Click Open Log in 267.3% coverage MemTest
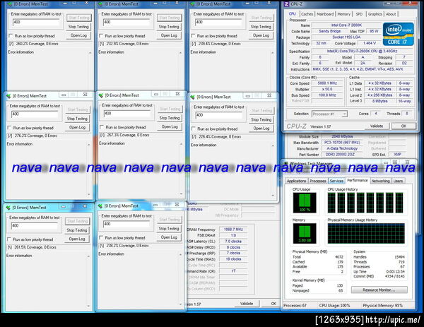This screenshot has width=424, height=327. click(170, 126)
